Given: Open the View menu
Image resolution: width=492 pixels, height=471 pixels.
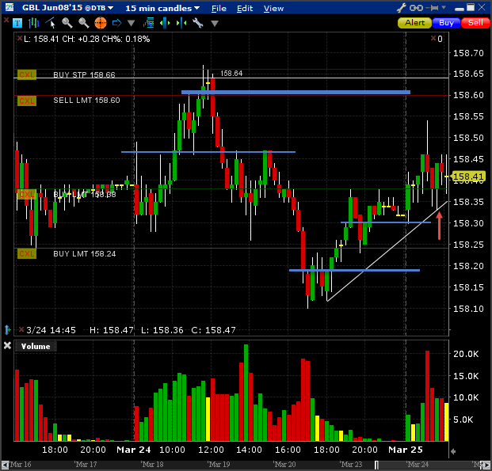Looking at the screenshot, I should coord(273,9).
